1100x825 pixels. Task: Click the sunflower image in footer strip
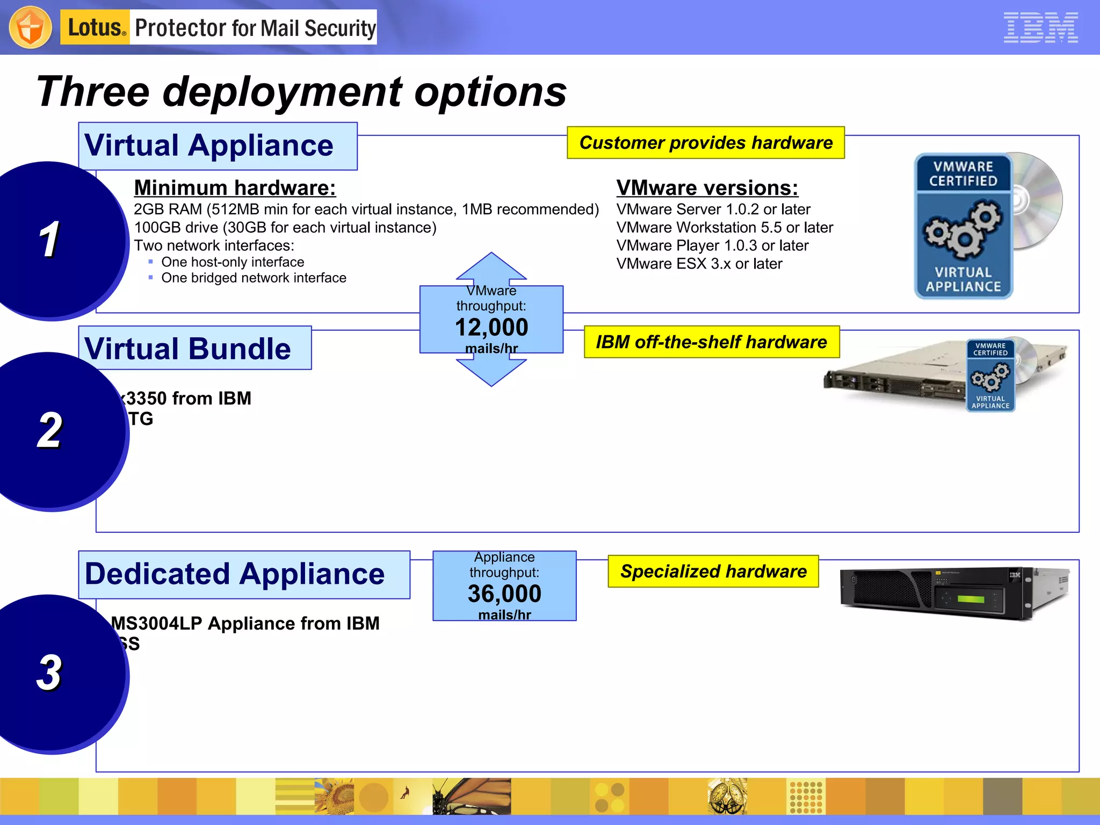tap(334, 796)
